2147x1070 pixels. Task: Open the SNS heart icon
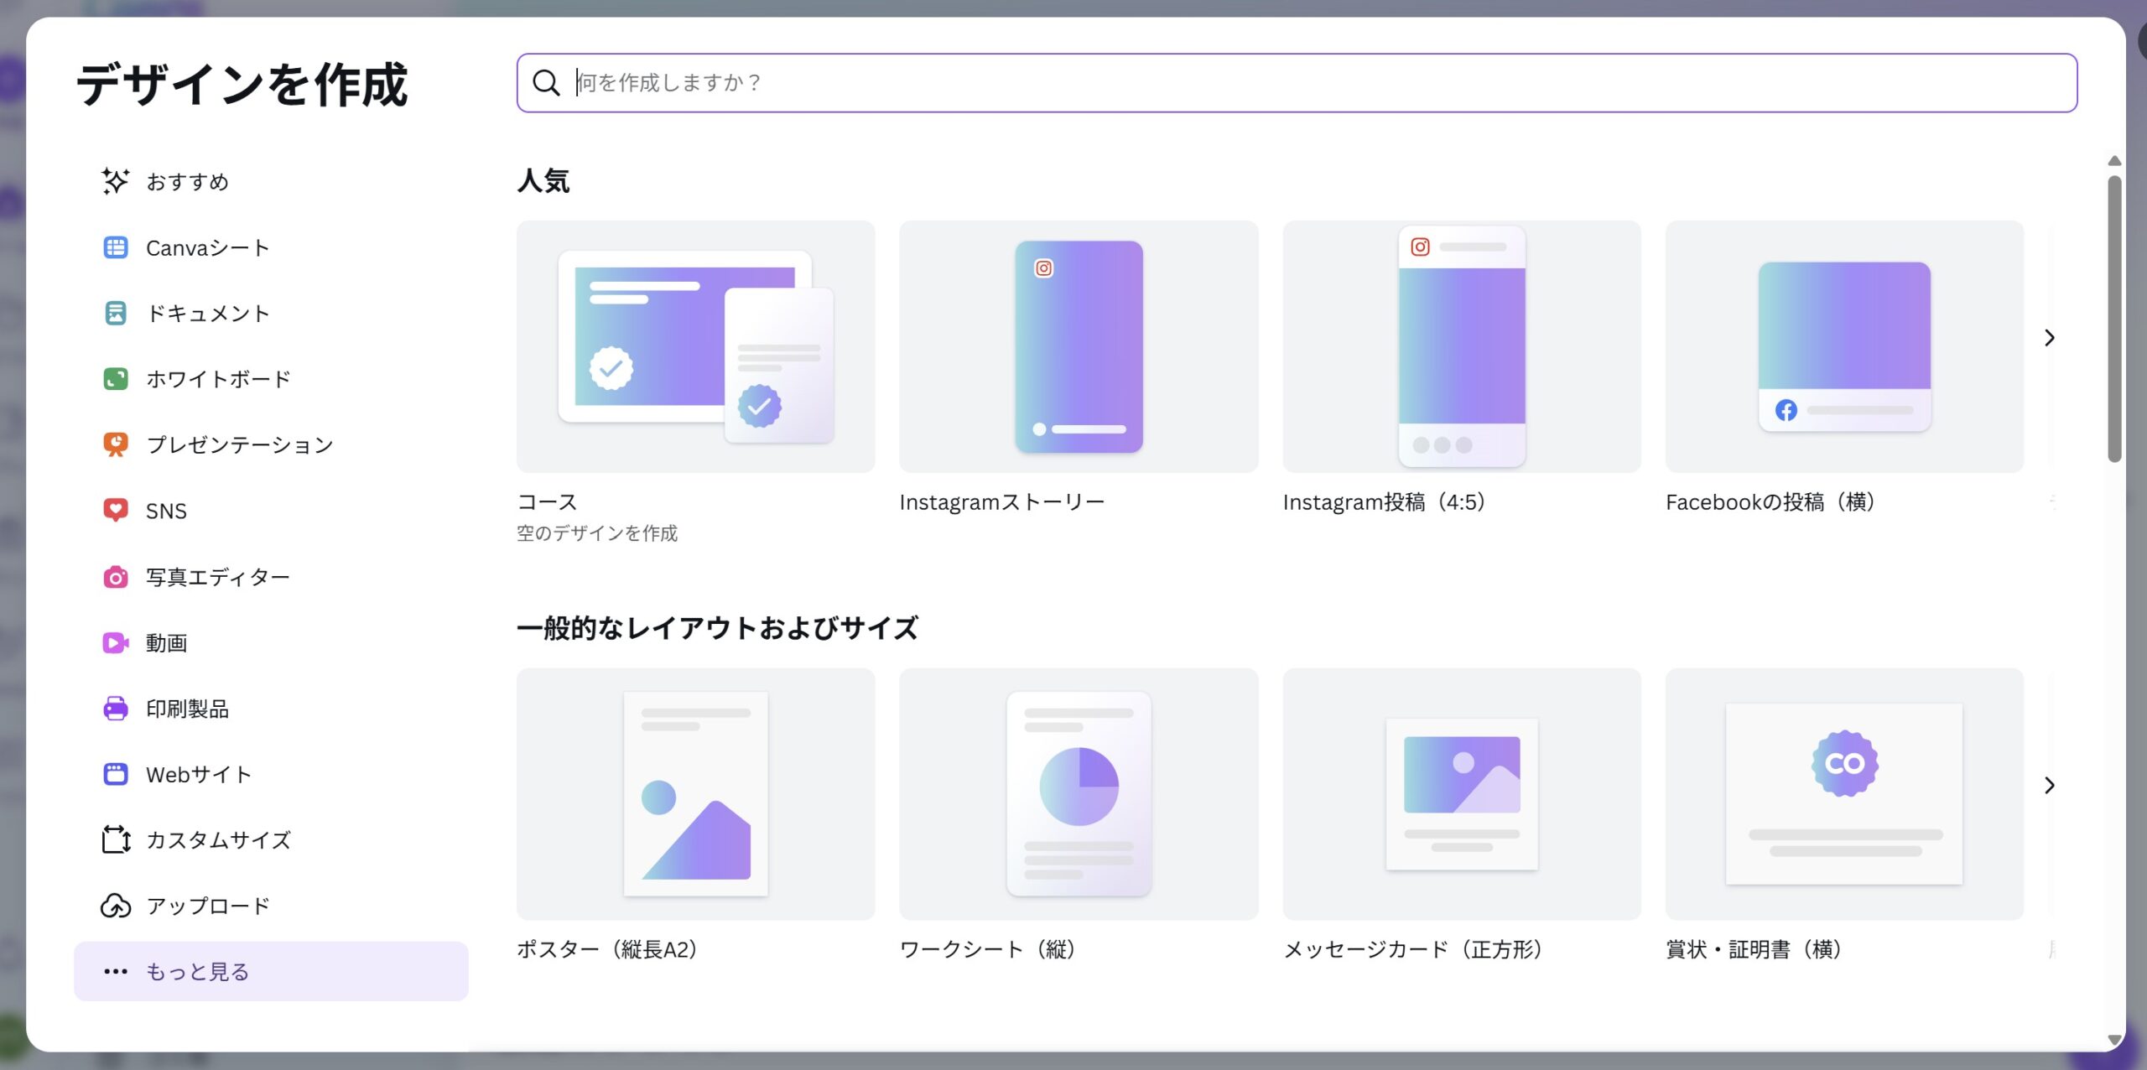click(x=116, y=510)
